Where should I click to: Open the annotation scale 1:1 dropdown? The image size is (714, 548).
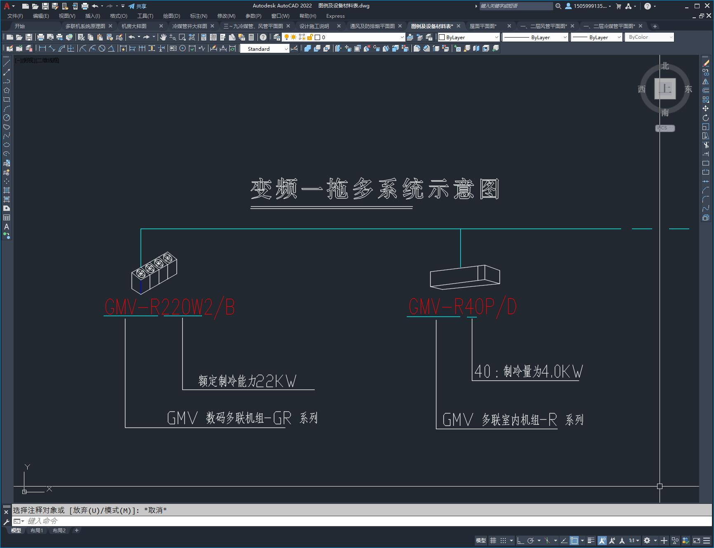click(634, 540)
